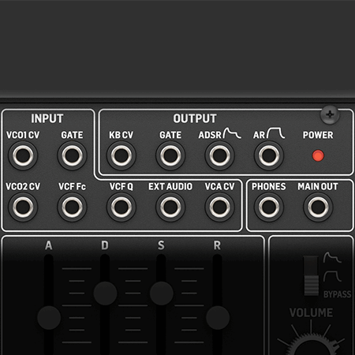Click the POWER label
The width and height of the screenshot is (355, 355).
point(318,135)
